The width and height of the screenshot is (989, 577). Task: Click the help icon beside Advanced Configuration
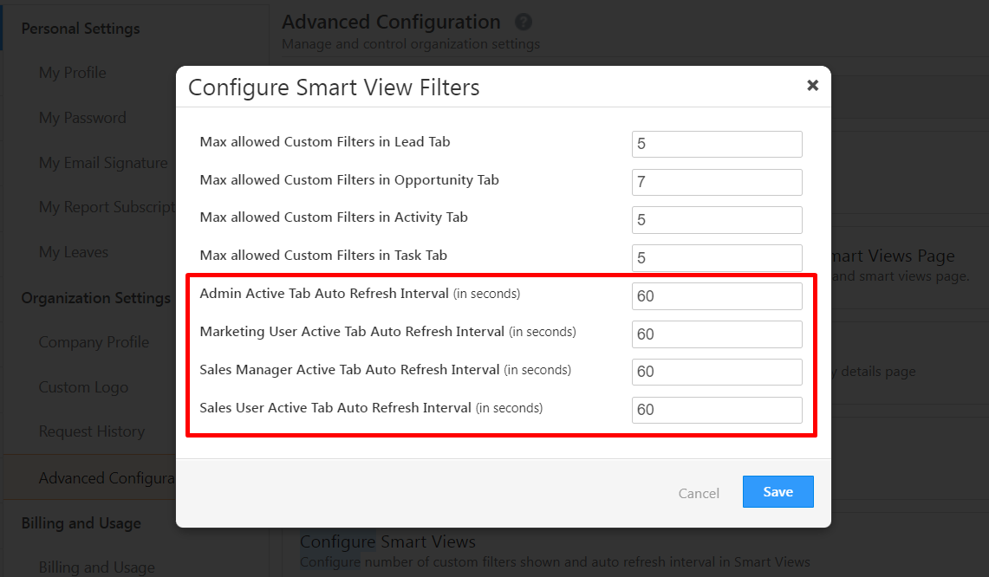(x=523, y=23)
